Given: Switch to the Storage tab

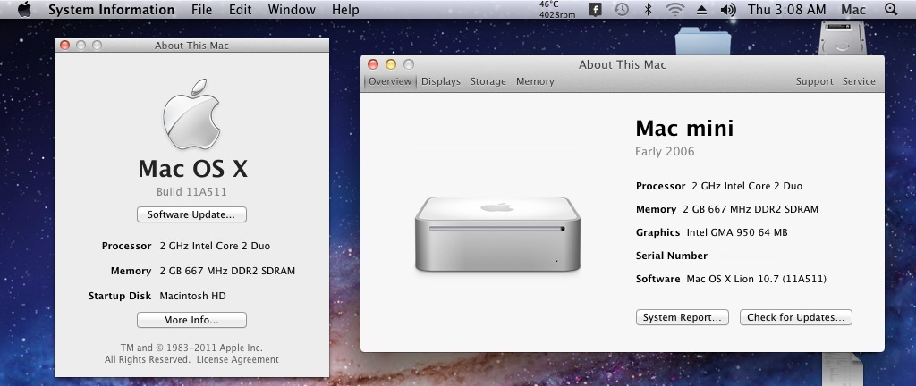Looking at the screenshot, I should tap(488, 81).
